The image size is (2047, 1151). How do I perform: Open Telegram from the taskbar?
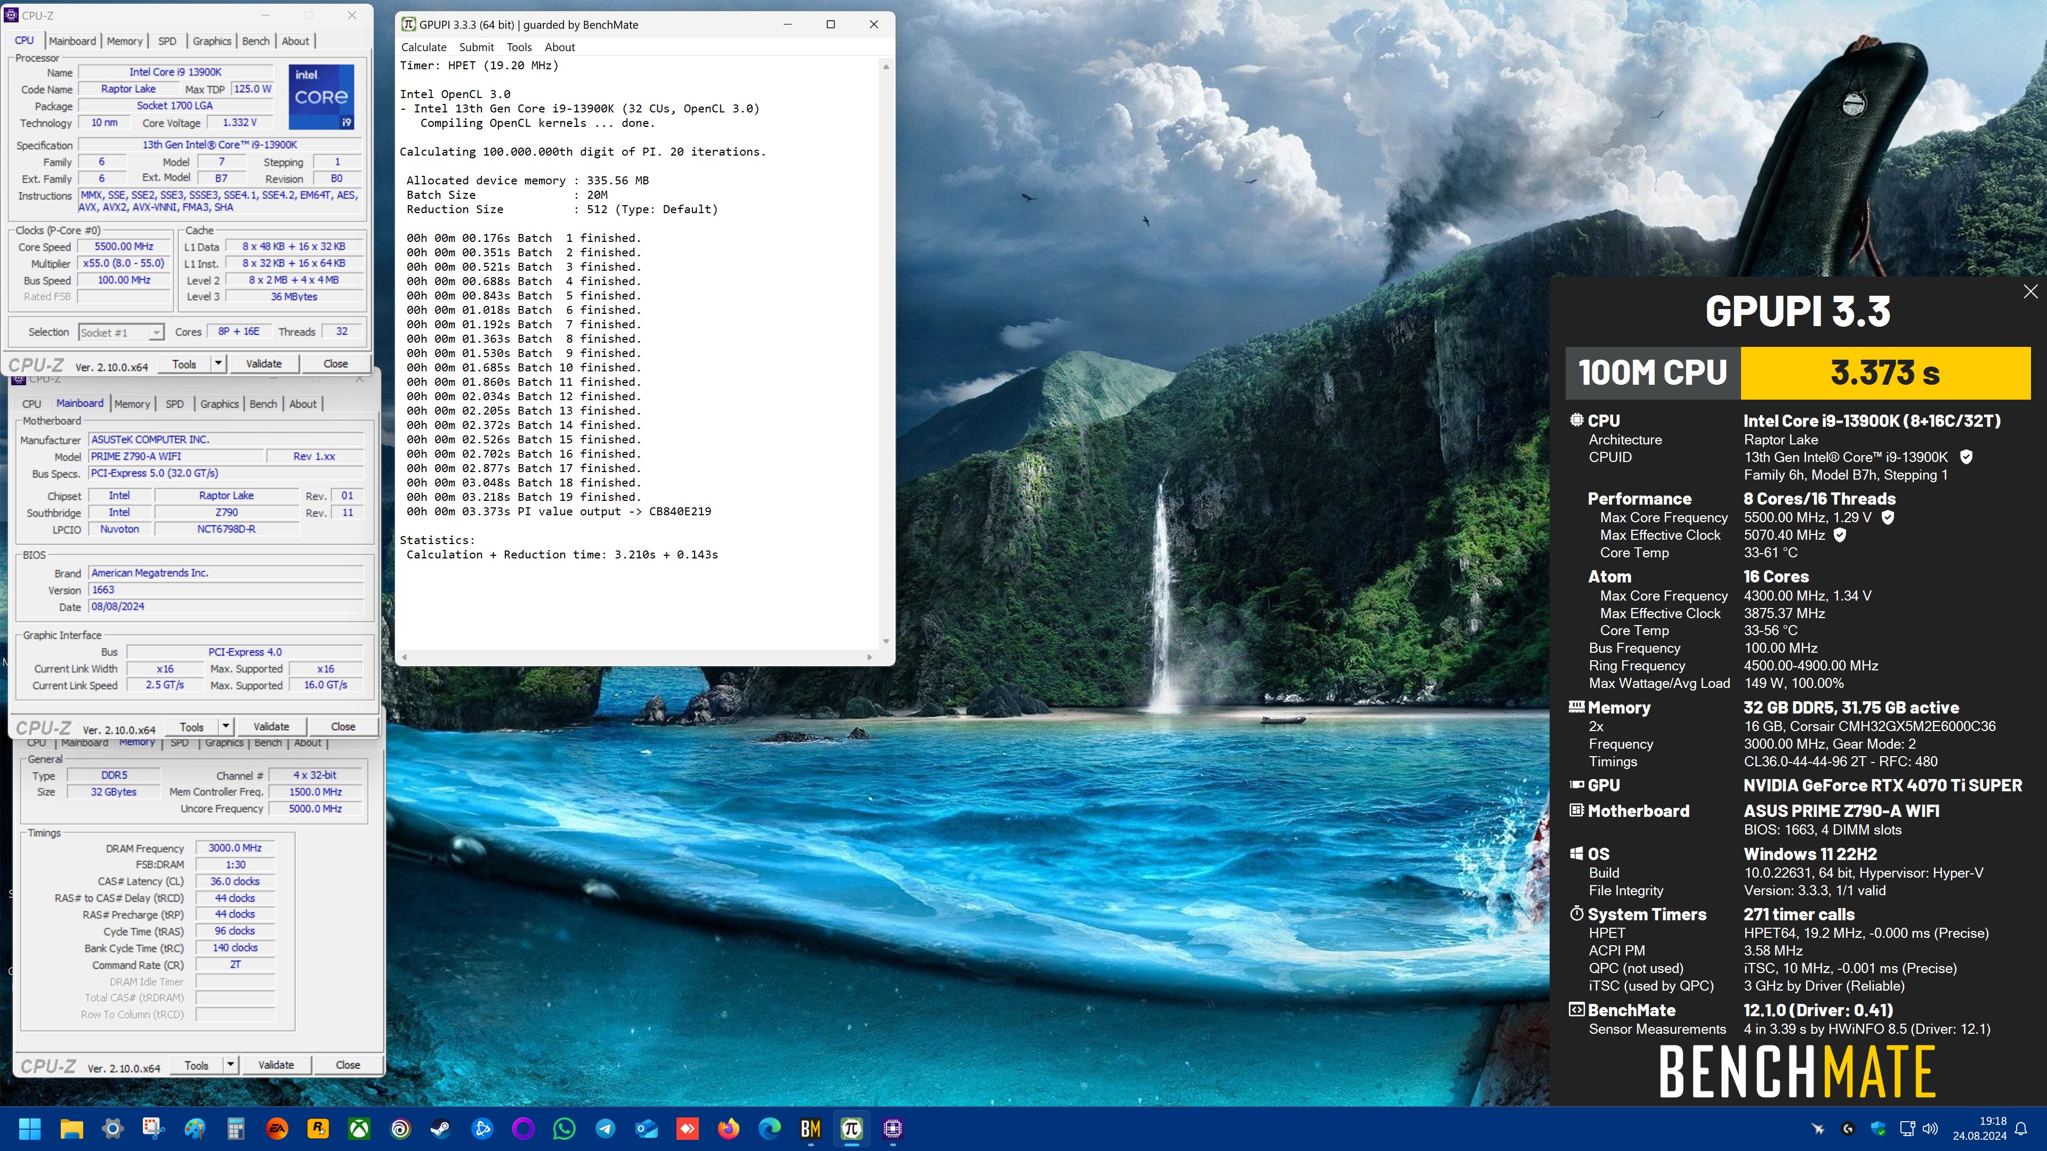pos(606,1128)
